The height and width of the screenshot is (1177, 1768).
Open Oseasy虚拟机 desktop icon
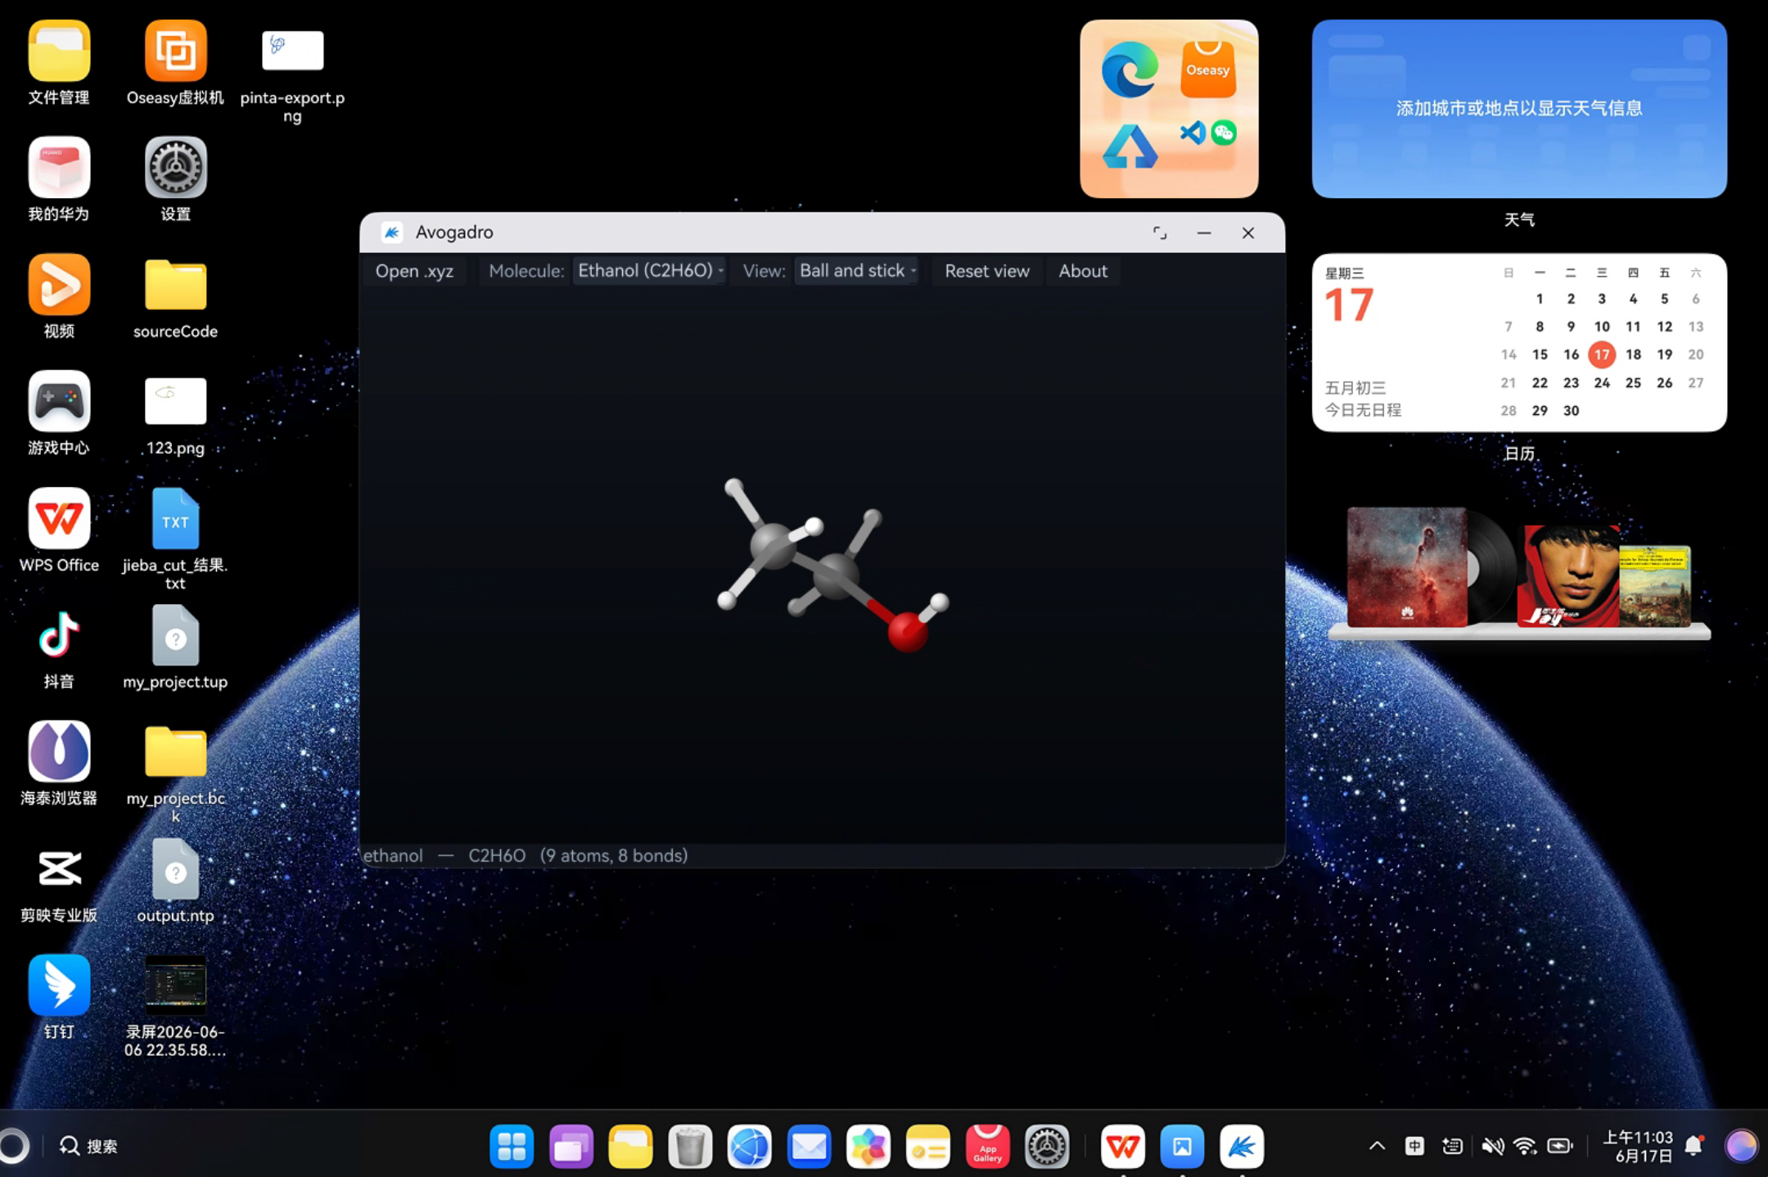click(x=175, y=64)
